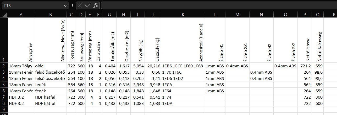The width and height of the screenshot is (337, 115).
Task: Click the Suly/db (kg) header cell
Action: pos(137,40)
